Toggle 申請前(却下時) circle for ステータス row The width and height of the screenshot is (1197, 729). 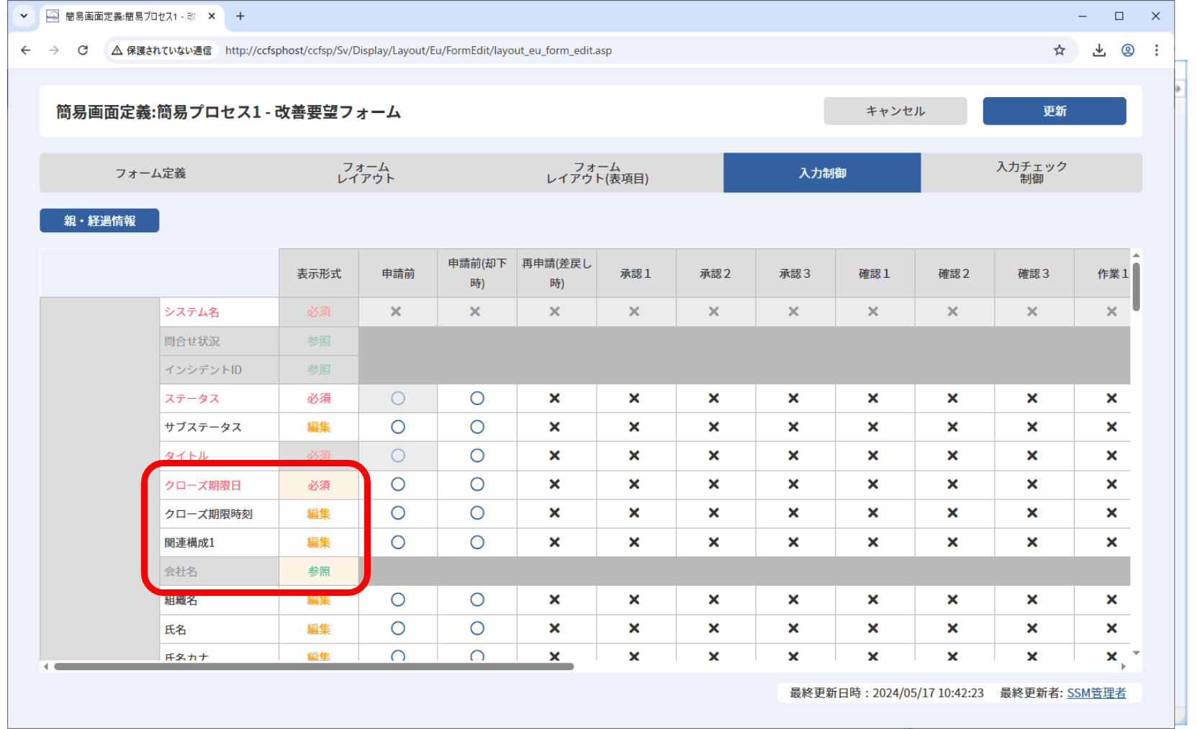[x=477, y=398]
